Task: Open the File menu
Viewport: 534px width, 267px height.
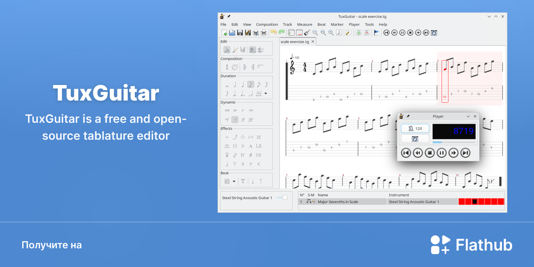Action: [223, 24]
